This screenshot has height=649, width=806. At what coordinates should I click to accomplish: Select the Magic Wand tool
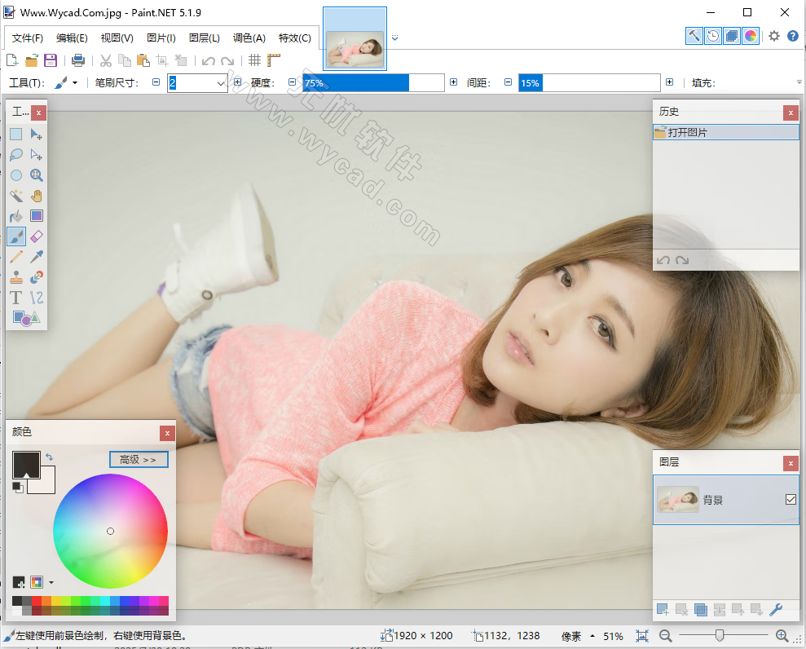[16, 196]
